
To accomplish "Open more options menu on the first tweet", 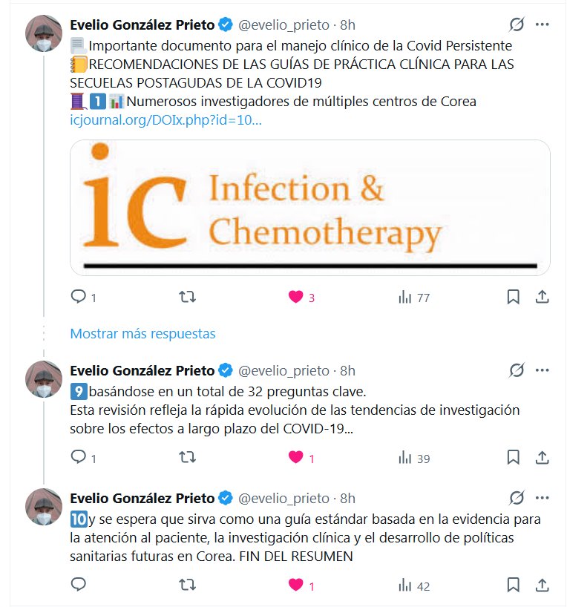I will (542, 24).
